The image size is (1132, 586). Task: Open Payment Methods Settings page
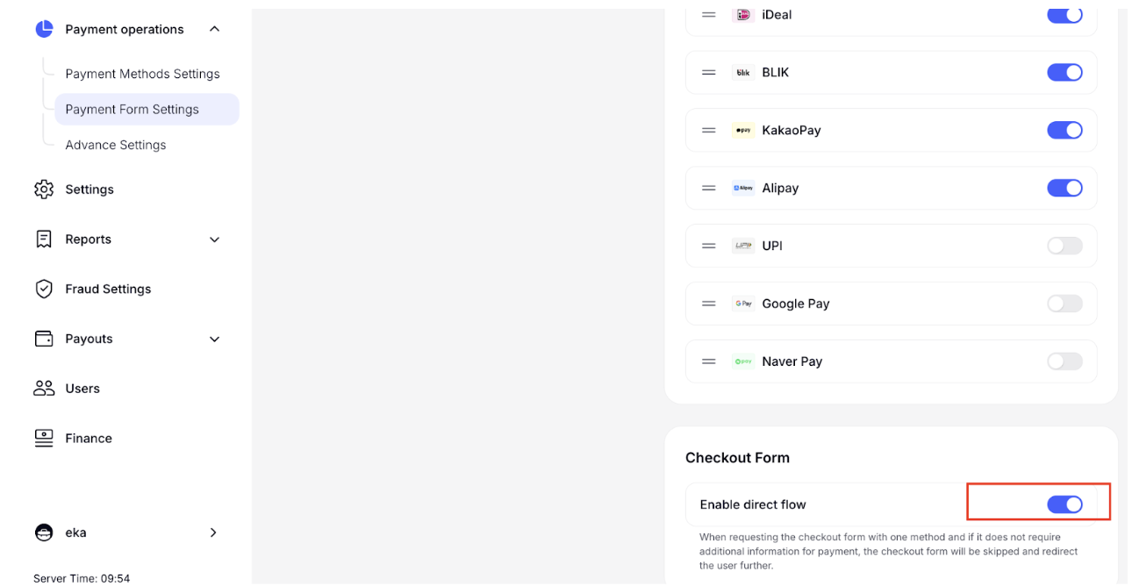(142, 74)
